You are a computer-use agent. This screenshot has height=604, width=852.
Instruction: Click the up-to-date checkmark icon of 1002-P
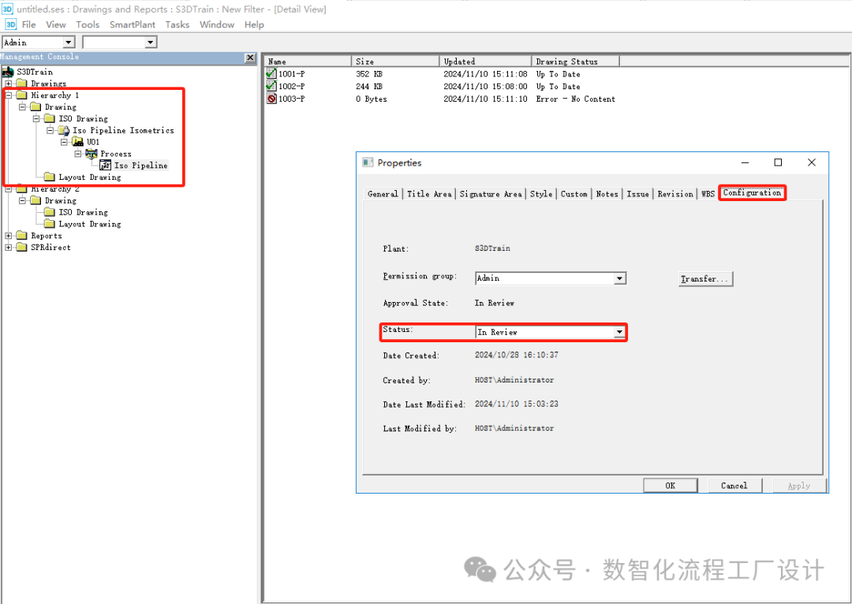(x=271, y=86)
